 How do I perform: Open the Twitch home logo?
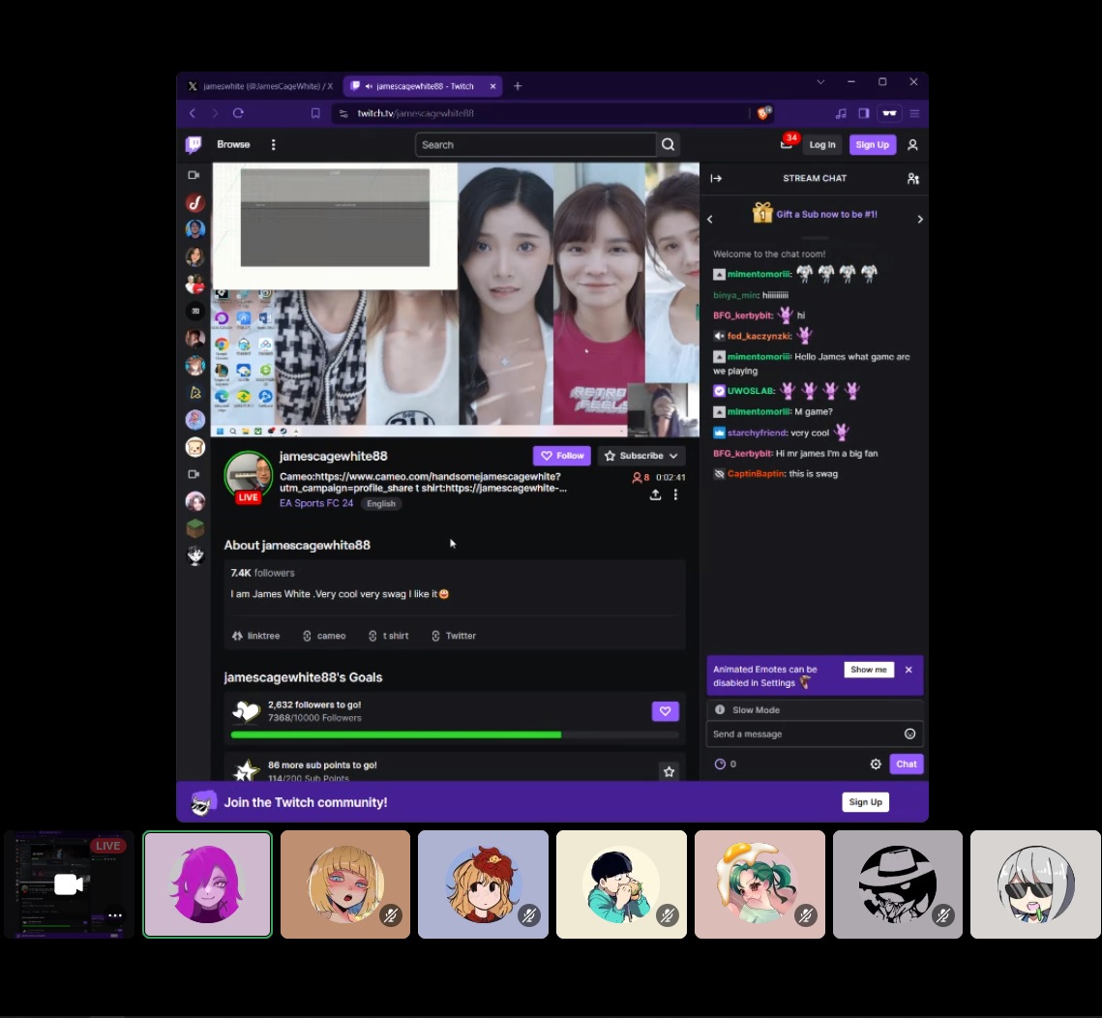click(194, 144)
